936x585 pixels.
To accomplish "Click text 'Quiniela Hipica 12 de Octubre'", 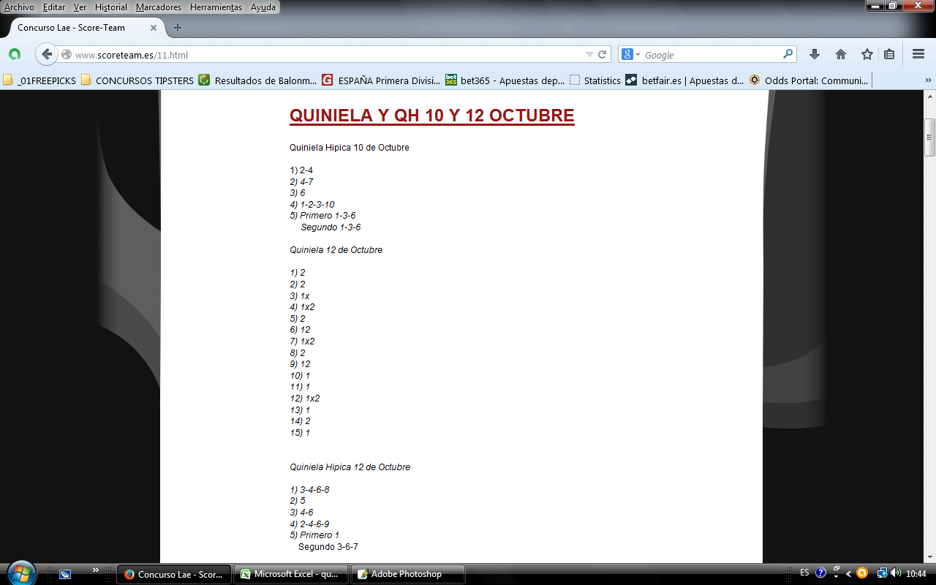I will click(x=350, y=467).
